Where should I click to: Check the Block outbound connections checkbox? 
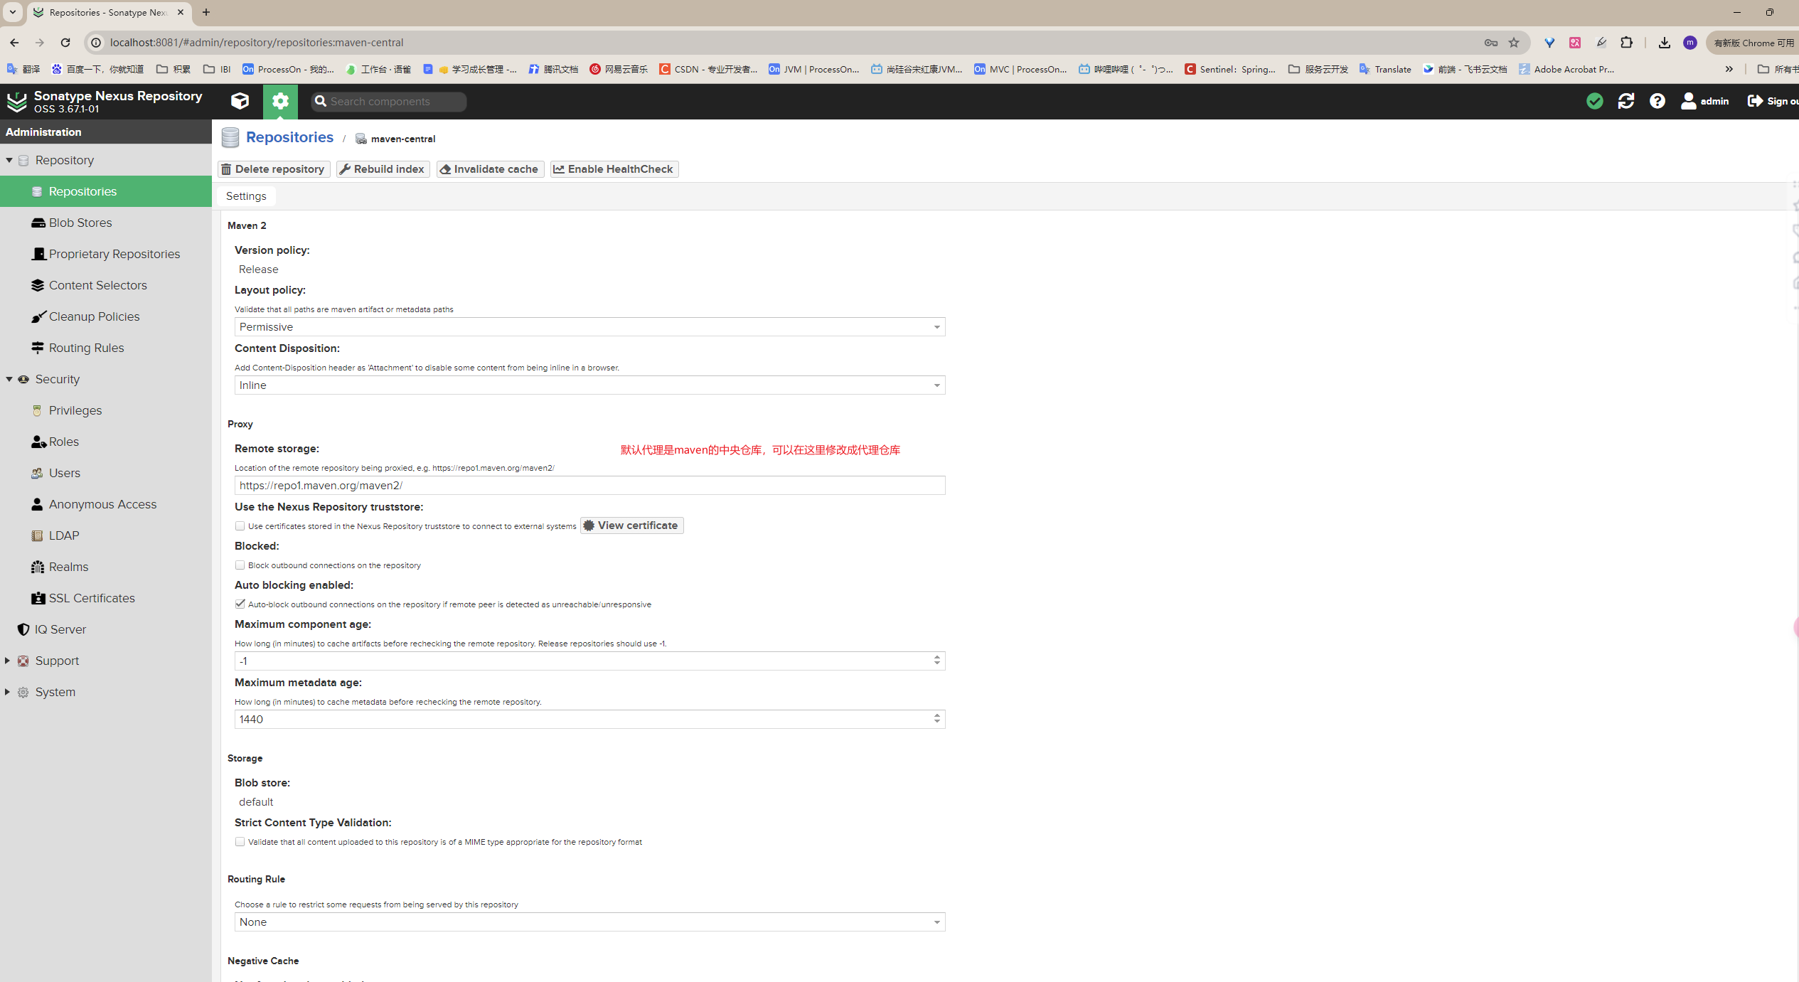pyautogui.click(x=240, y=565)
